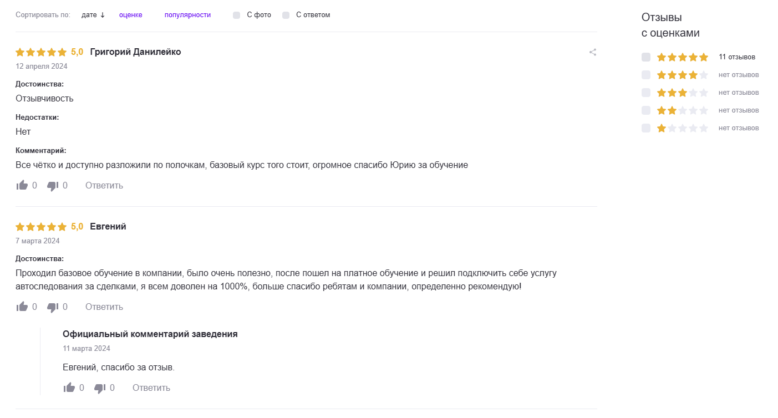Viewport: 778px width, 418px height.
Task: Click the "Отзывы с оценками" heading
Action: tap(670, 25)
